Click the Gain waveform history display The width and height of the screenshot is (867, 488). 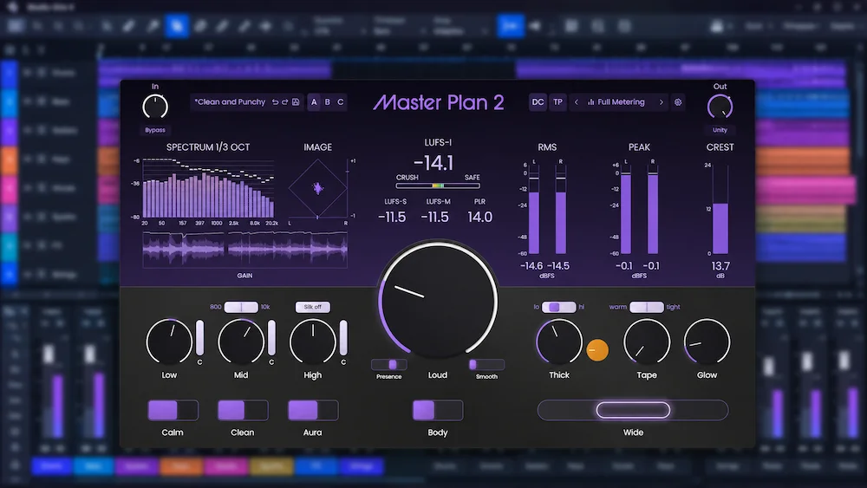coord(245,250)
